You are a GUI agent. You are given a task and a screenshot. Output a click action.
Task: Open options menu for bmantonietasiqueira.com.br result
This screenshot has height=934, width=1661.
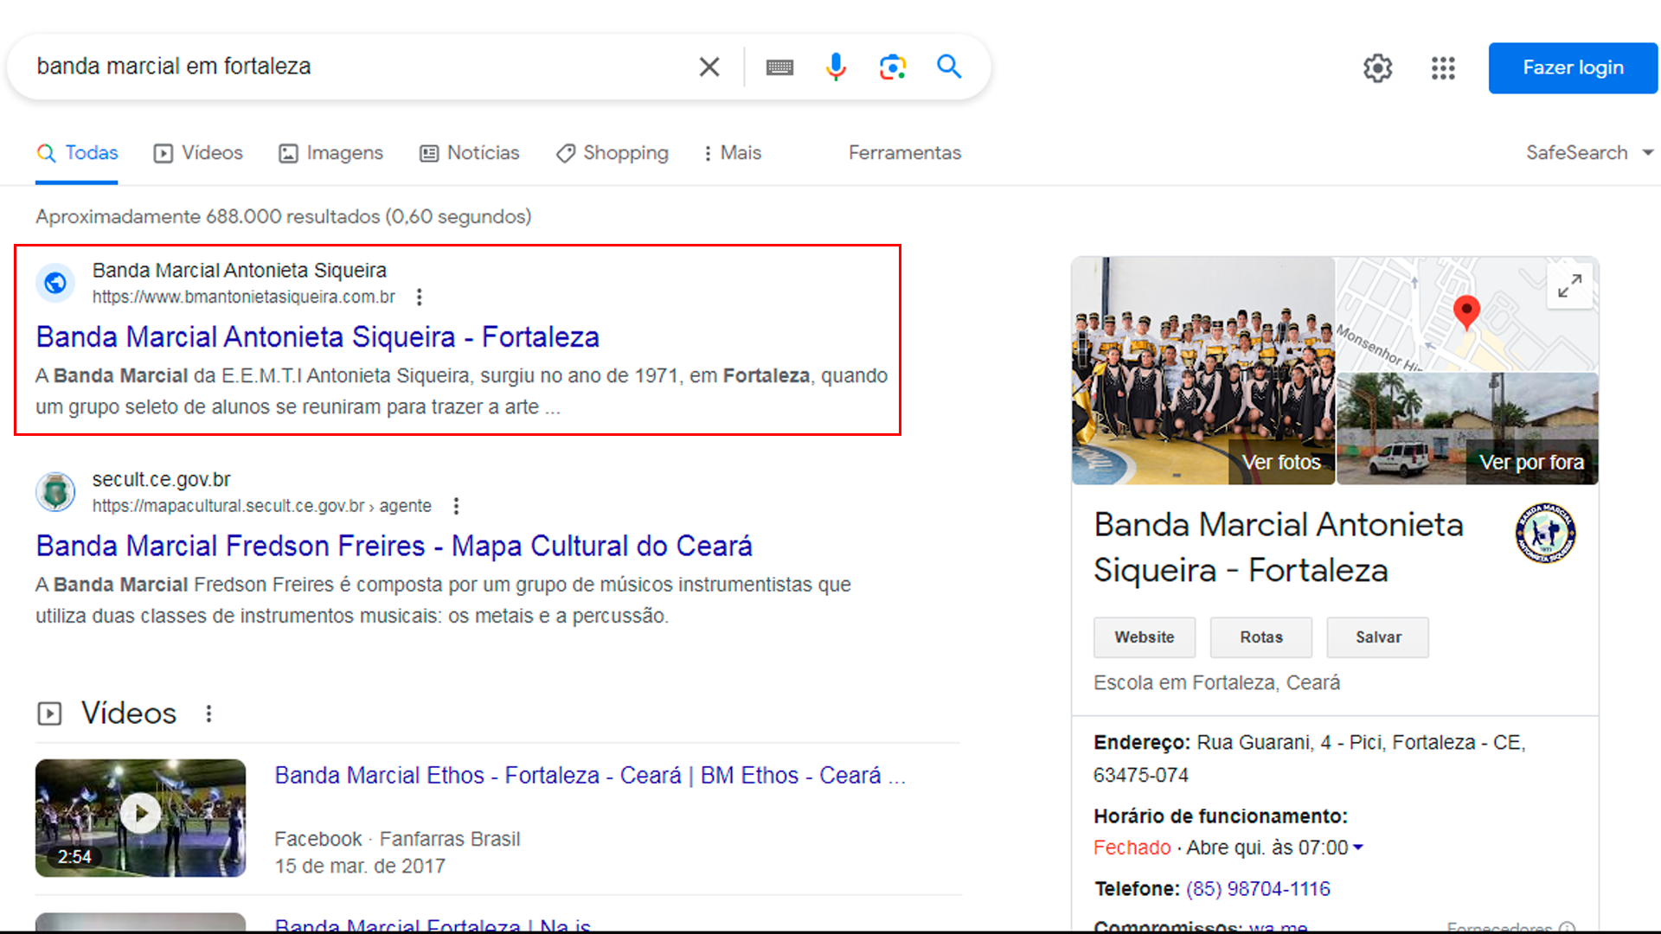(x=420, y=297)
